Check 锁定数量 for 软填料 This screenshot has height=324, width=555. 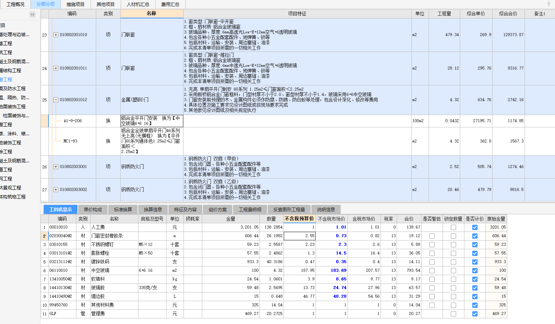tap(453, 279)
